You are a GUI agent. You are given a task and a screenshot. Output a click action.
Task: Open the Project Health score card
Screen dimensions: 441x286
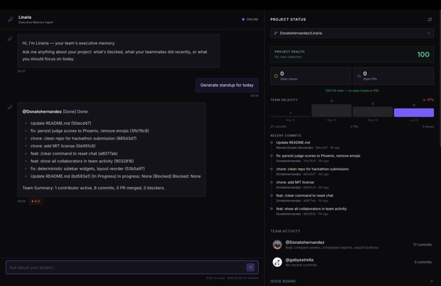(x=352, y=54)
